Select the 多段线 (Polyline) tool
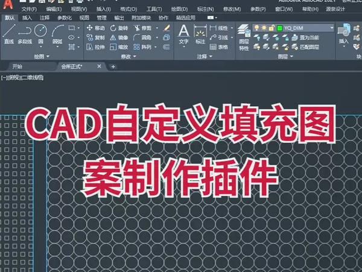Image resolution: width=362 pixels, height=272 pixels. tap(25, 34)
